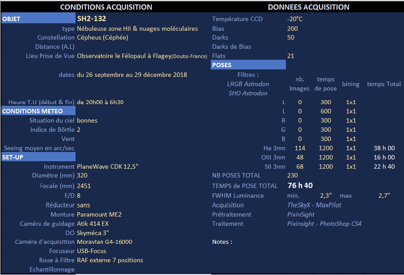
Task: Select the NB POSES TOTAL value 230
Action: coord(292,175)
